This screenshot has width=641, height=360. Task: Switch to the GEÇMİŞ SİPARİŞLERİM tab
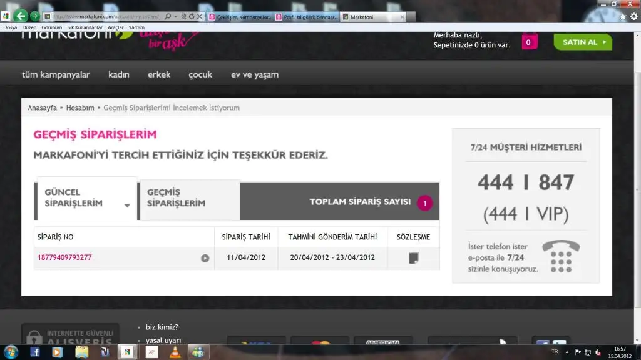pos(189,199)
